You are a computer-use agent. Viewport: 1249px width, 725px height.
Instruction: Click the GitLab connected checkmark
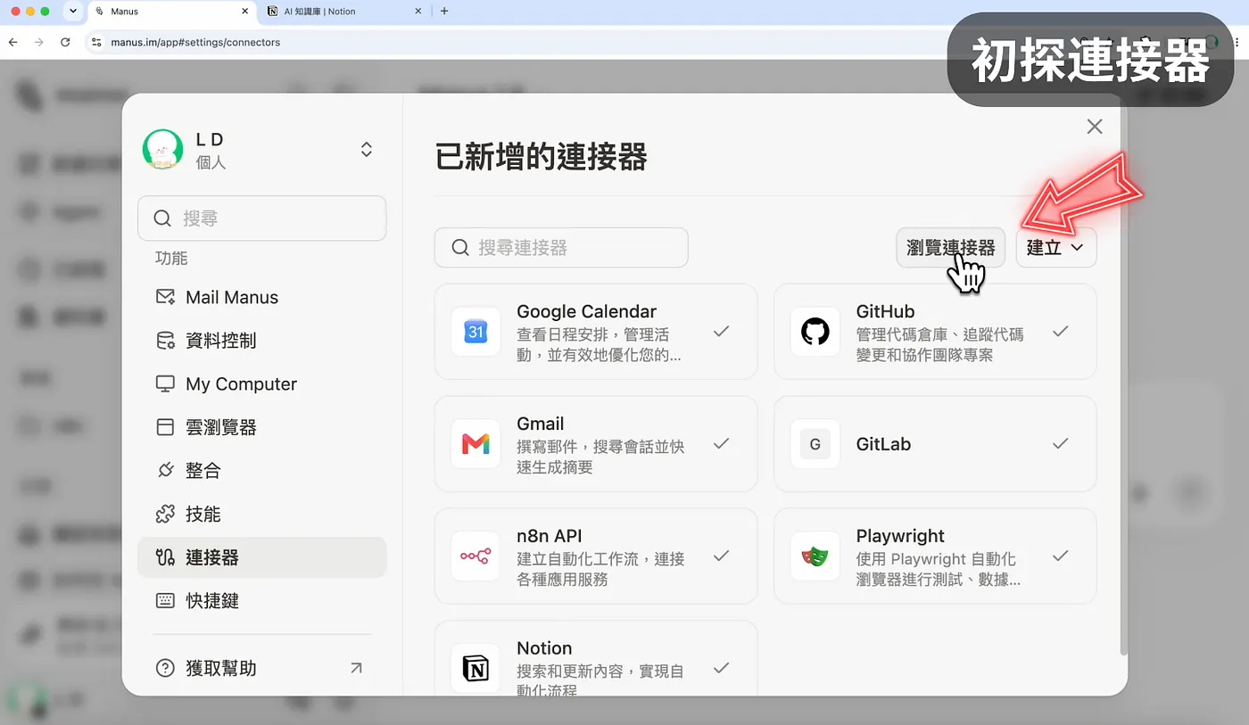(1060, 443)
